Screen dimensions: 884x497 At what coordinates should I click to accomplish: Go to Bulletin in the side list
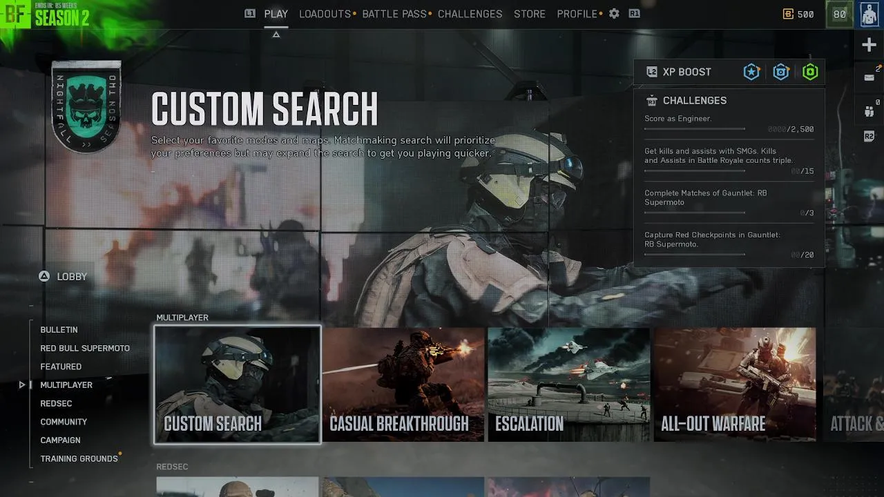pos(59,330)
